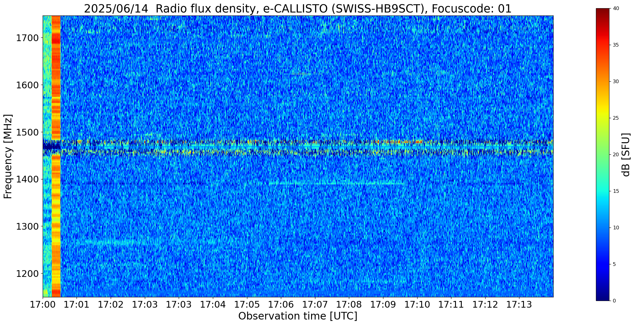635x325 pixels.
Task: Click the dB [SFU] colorbar label
Action: [626, 155]
